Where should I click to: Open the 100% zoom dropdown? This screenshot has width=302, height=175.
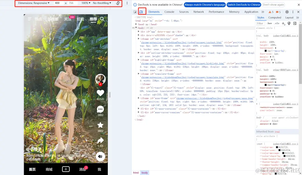click(86, 3)
